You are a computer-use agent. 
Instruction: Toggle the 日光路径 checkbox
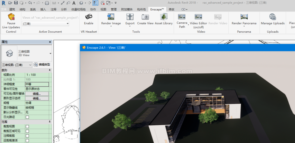[x=27, y=117]
